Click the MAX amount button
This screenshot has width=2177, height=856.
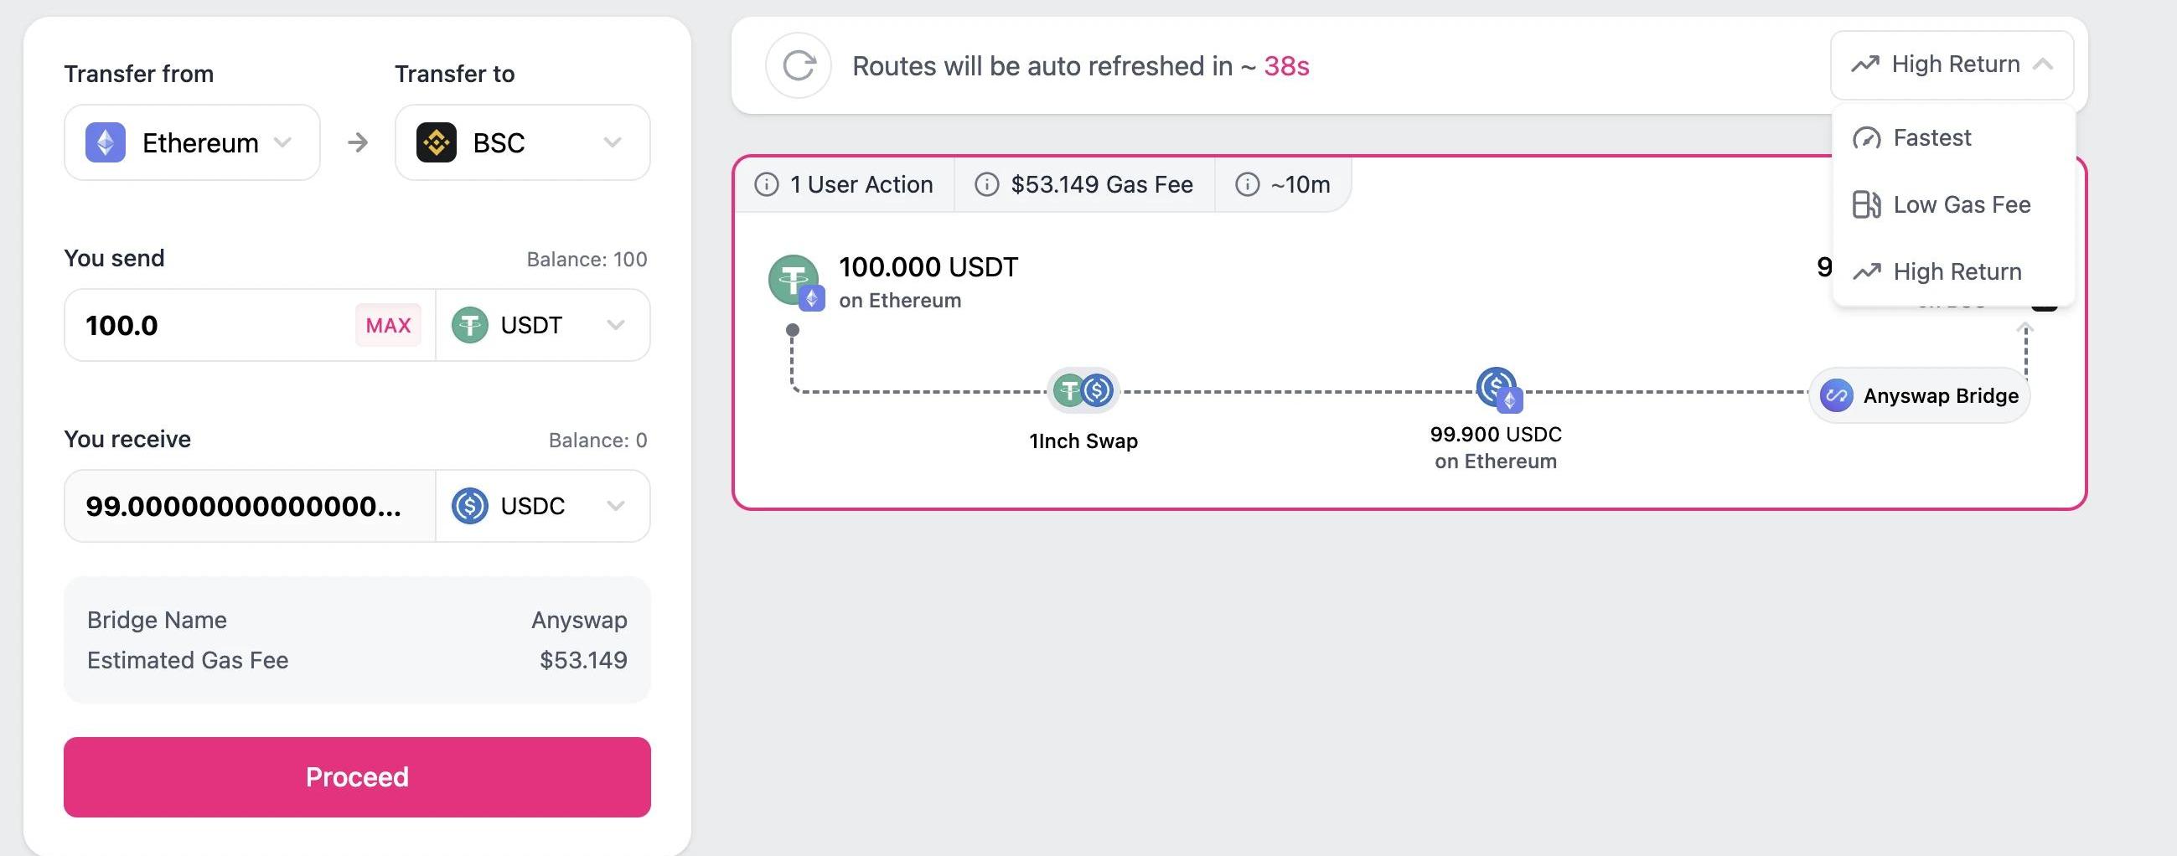click(388, 325)
